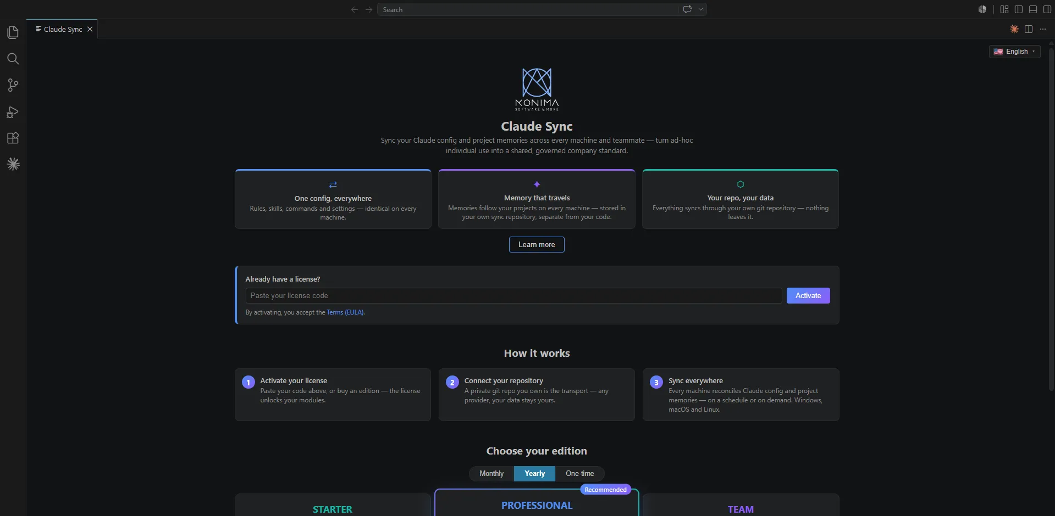Open the Explorer files view
1055x516 pixels.
pyautogui.click(x=13, y=32)
